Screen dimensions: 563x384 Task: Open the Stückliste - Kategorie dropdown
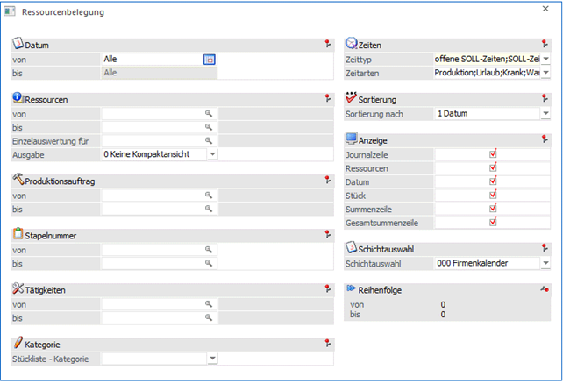212,359
